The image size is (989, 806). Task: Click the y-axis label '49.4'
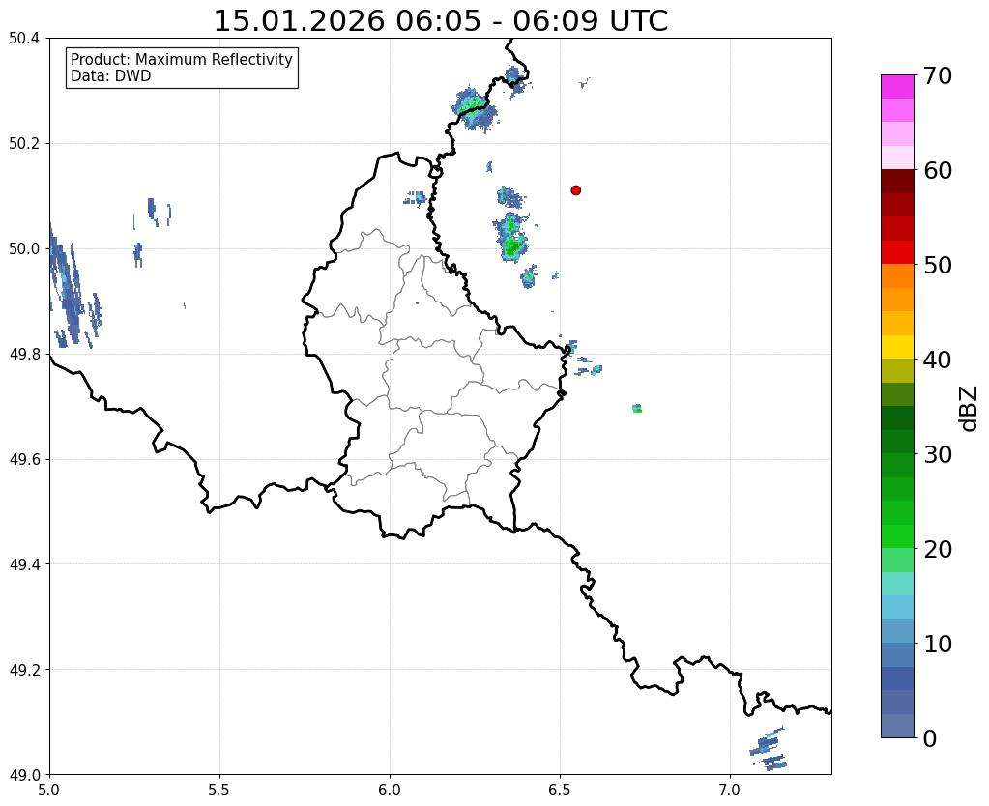[x=24, y=564]
